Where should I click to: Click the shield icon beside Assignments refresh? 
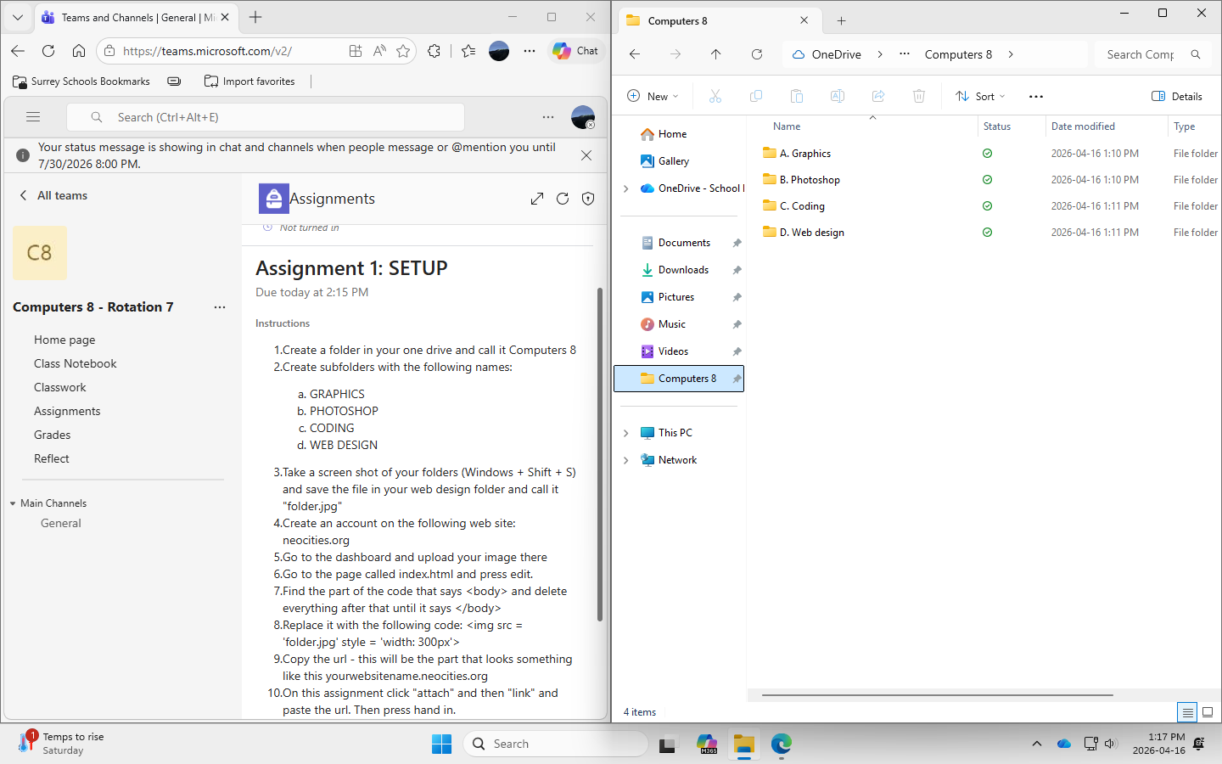588,199
